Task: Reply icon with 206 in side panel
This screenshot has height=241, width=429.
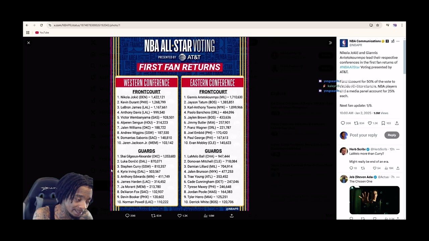Action: point(346,123)
